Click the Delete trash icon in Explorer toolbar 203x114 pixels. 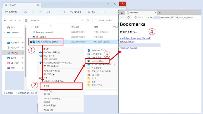63,12
